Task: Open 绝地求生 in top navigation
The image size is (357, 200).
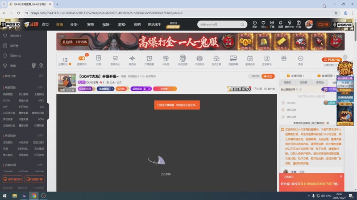Action: (x=154, y=24)
